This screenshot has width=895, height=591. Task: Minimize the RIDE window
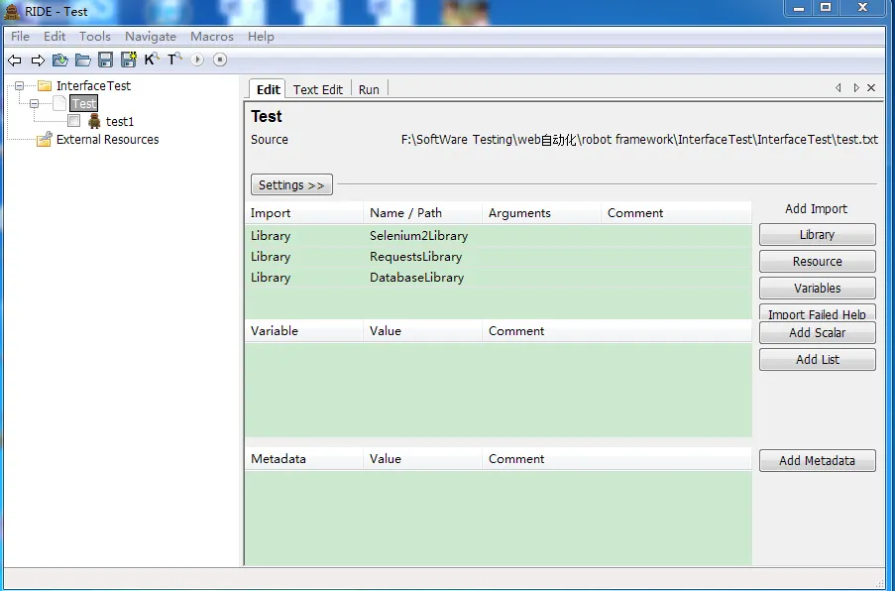[799, 8]
